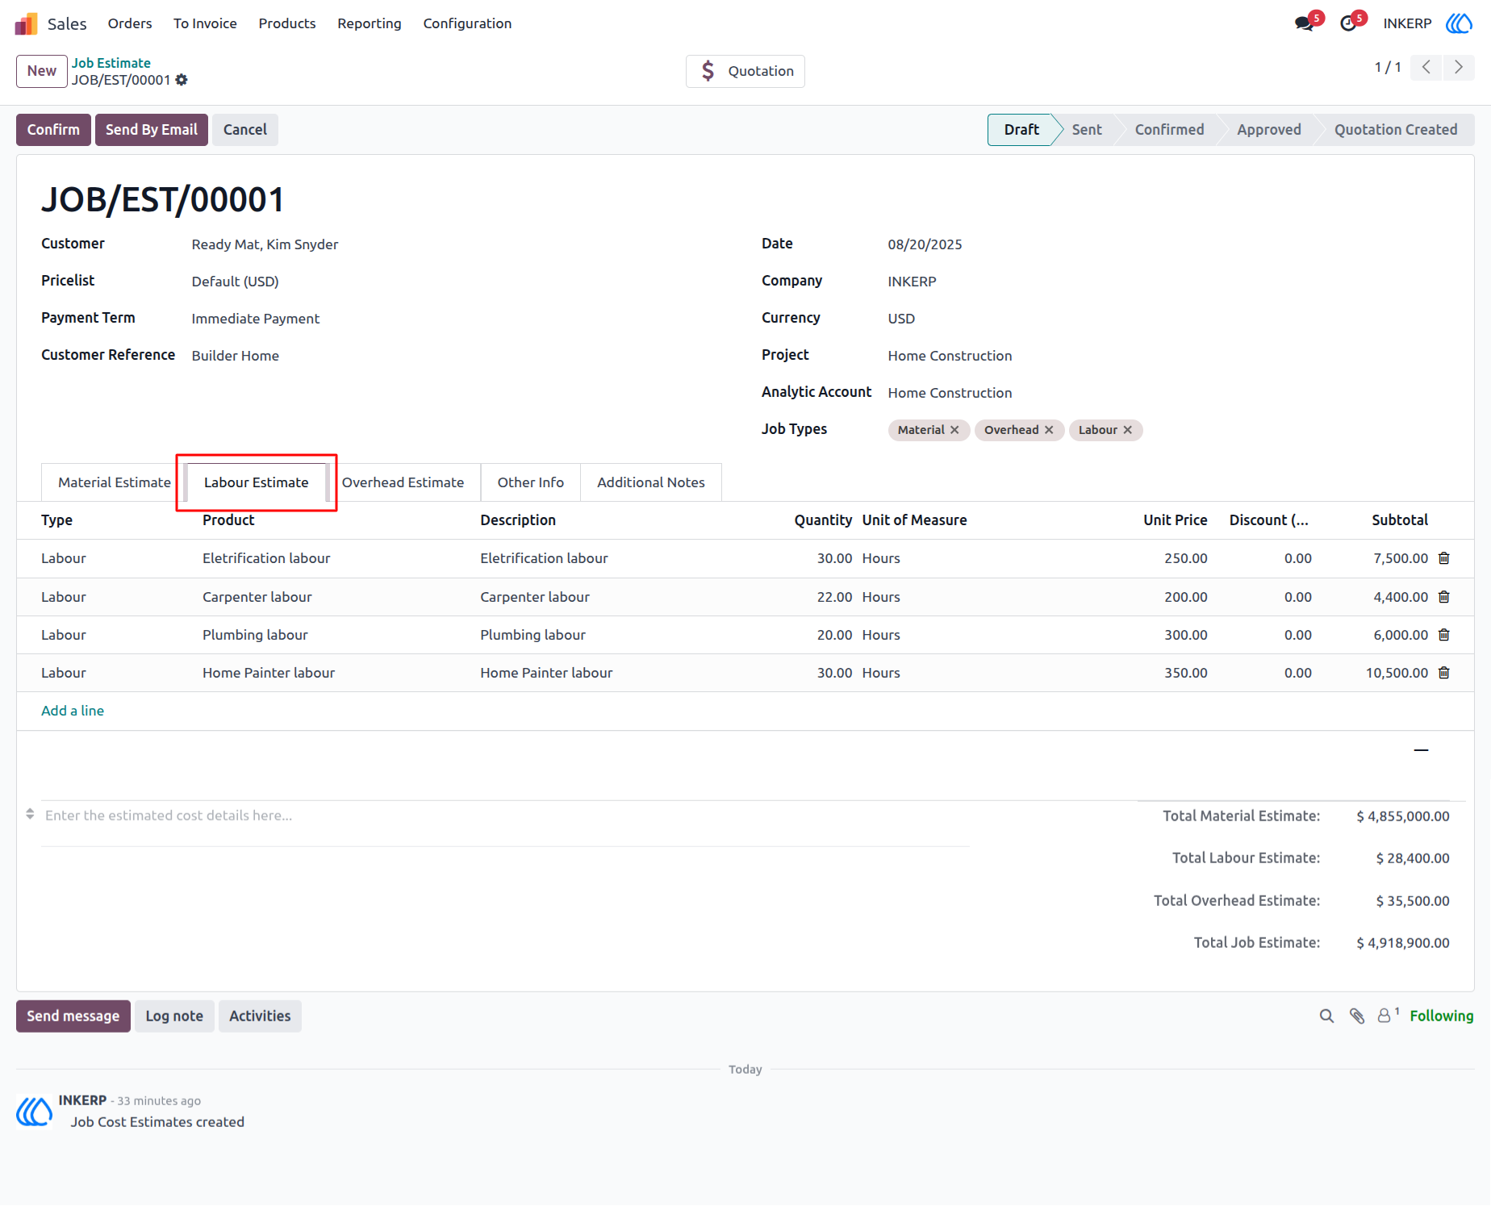The image size is (1491, 1206).
Task: Remove the Overhead job type tag
Action: coord(1049,430)
